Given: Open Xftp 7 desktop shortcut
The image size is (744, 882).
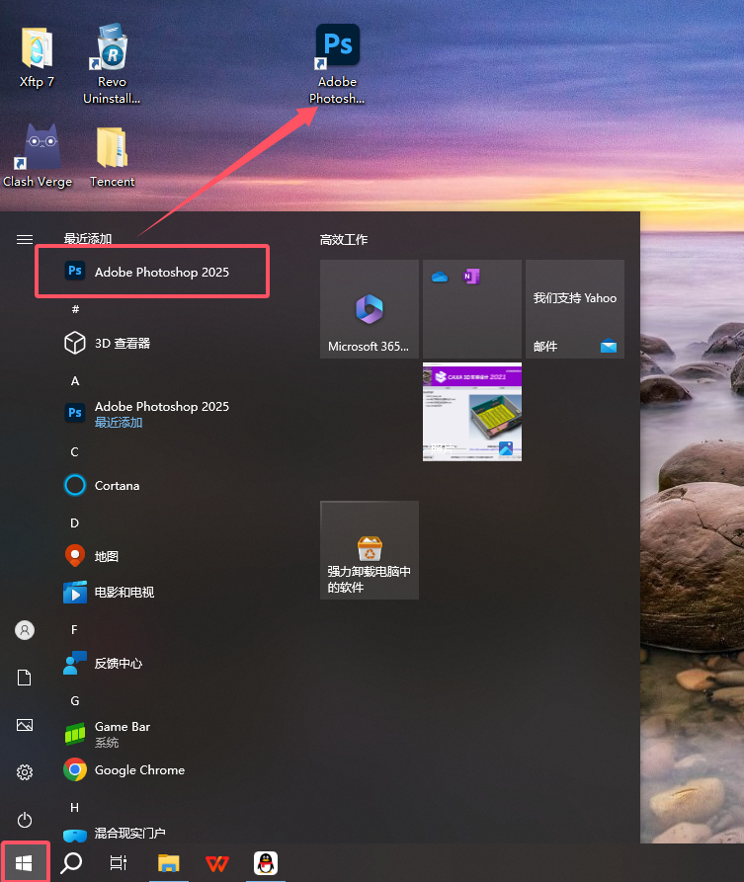Looking at the screenshot, I should (37, 58).
